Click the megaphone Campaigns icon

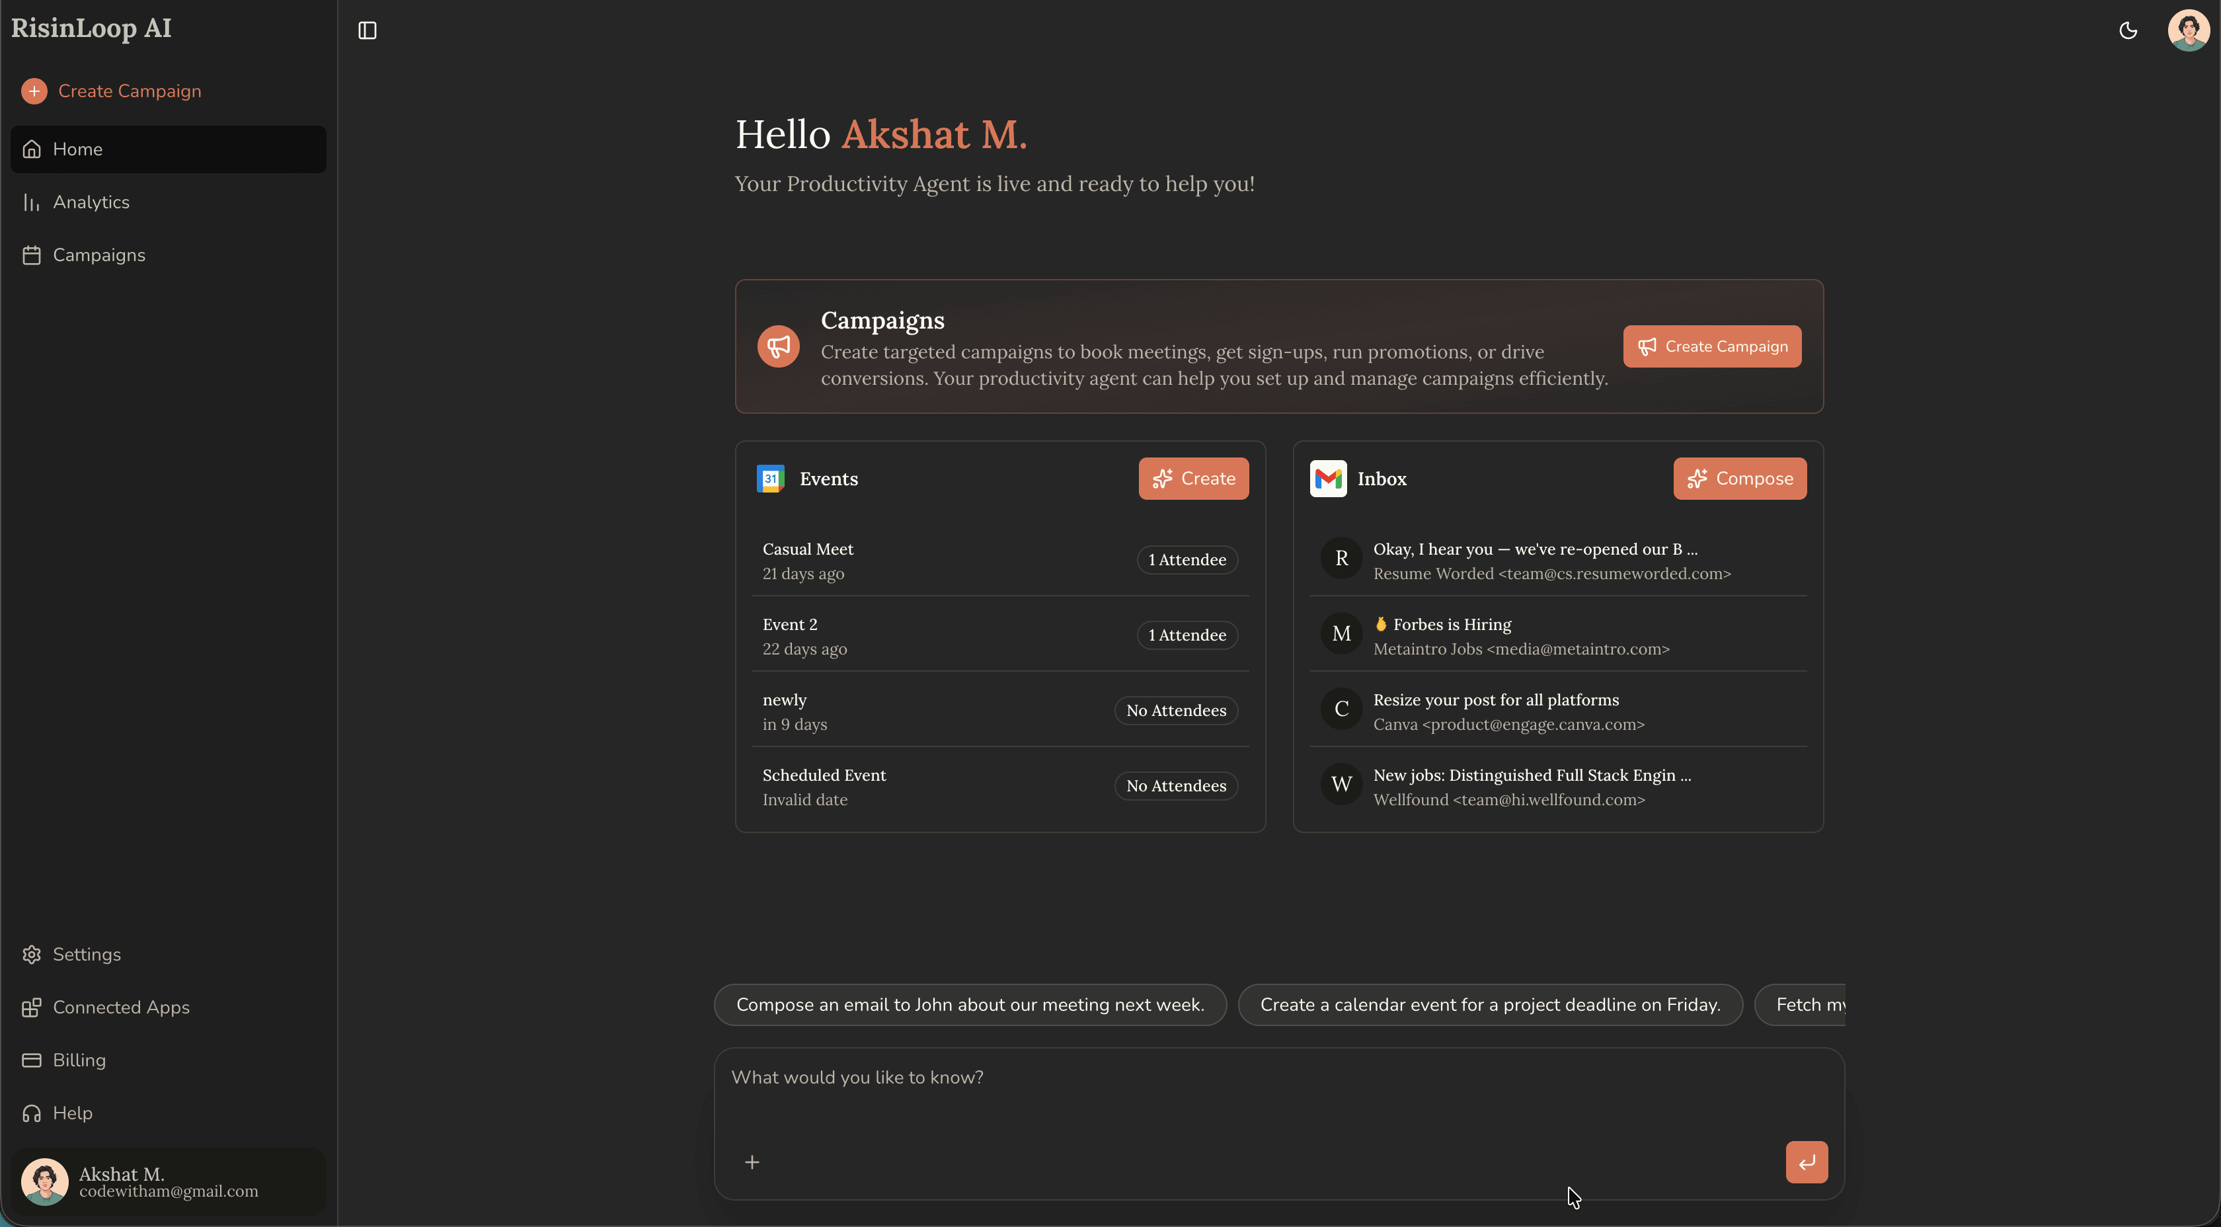click(778, 346)
